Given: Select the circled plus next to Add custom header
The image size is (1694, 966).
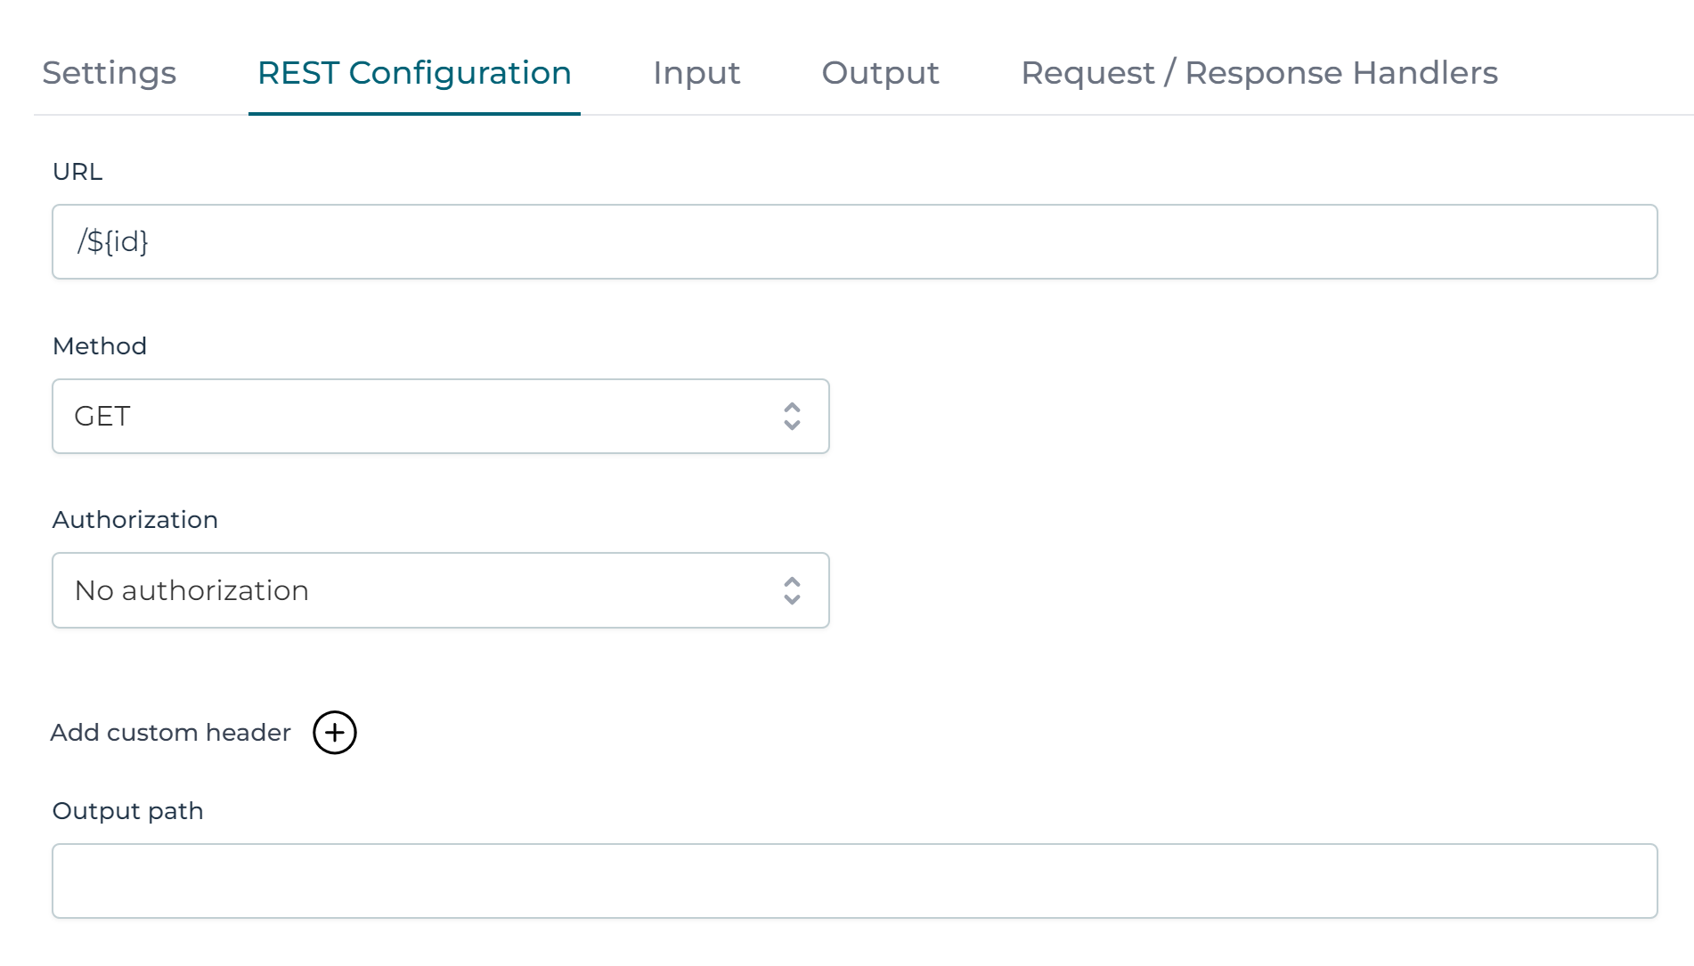Looking at the screenshot, I should (x=336, y=733).
